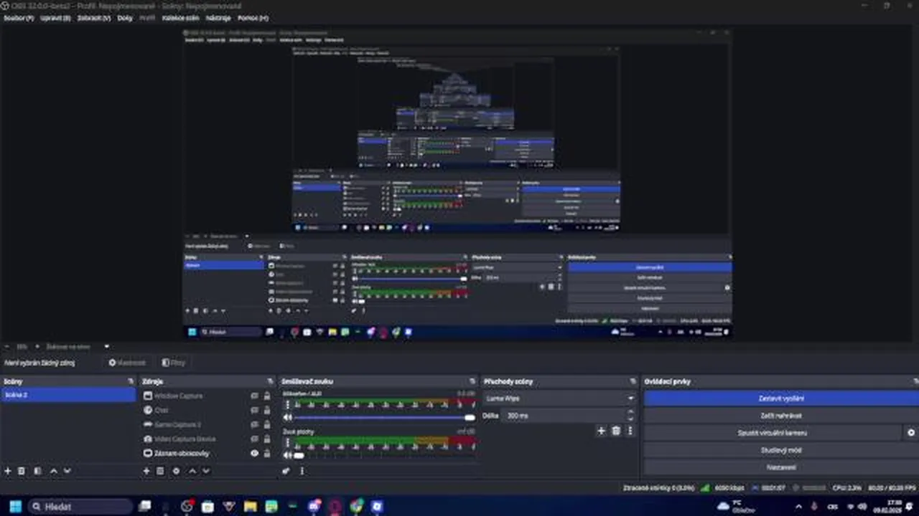Open the Nástroje menu
919x516 pixels.
tap(218, 18)
